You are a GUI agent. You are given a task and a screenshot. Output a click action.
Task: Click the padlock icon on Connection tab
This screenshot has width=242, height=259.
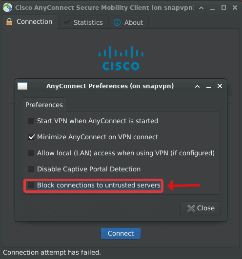[9, 22]
